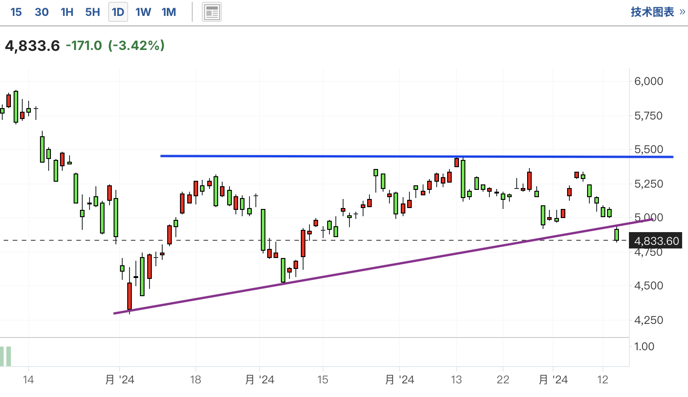The height and width of the screenshot is (397, 688).
Task: Choose the 1M monthly timeframe
Action: tap(169, 12)
